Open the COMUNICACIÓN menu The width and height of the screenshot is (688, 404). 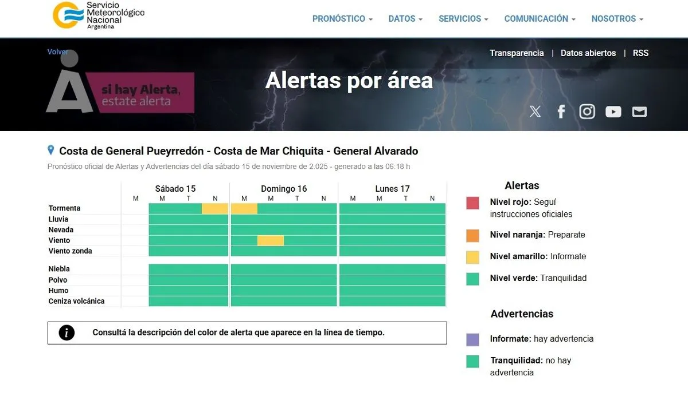[540, 19]
